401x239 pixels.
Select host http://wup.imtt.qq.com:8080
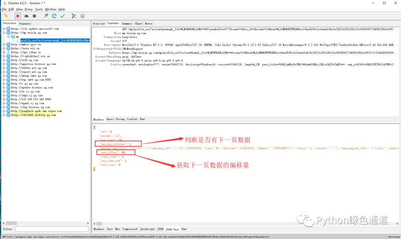31,80
